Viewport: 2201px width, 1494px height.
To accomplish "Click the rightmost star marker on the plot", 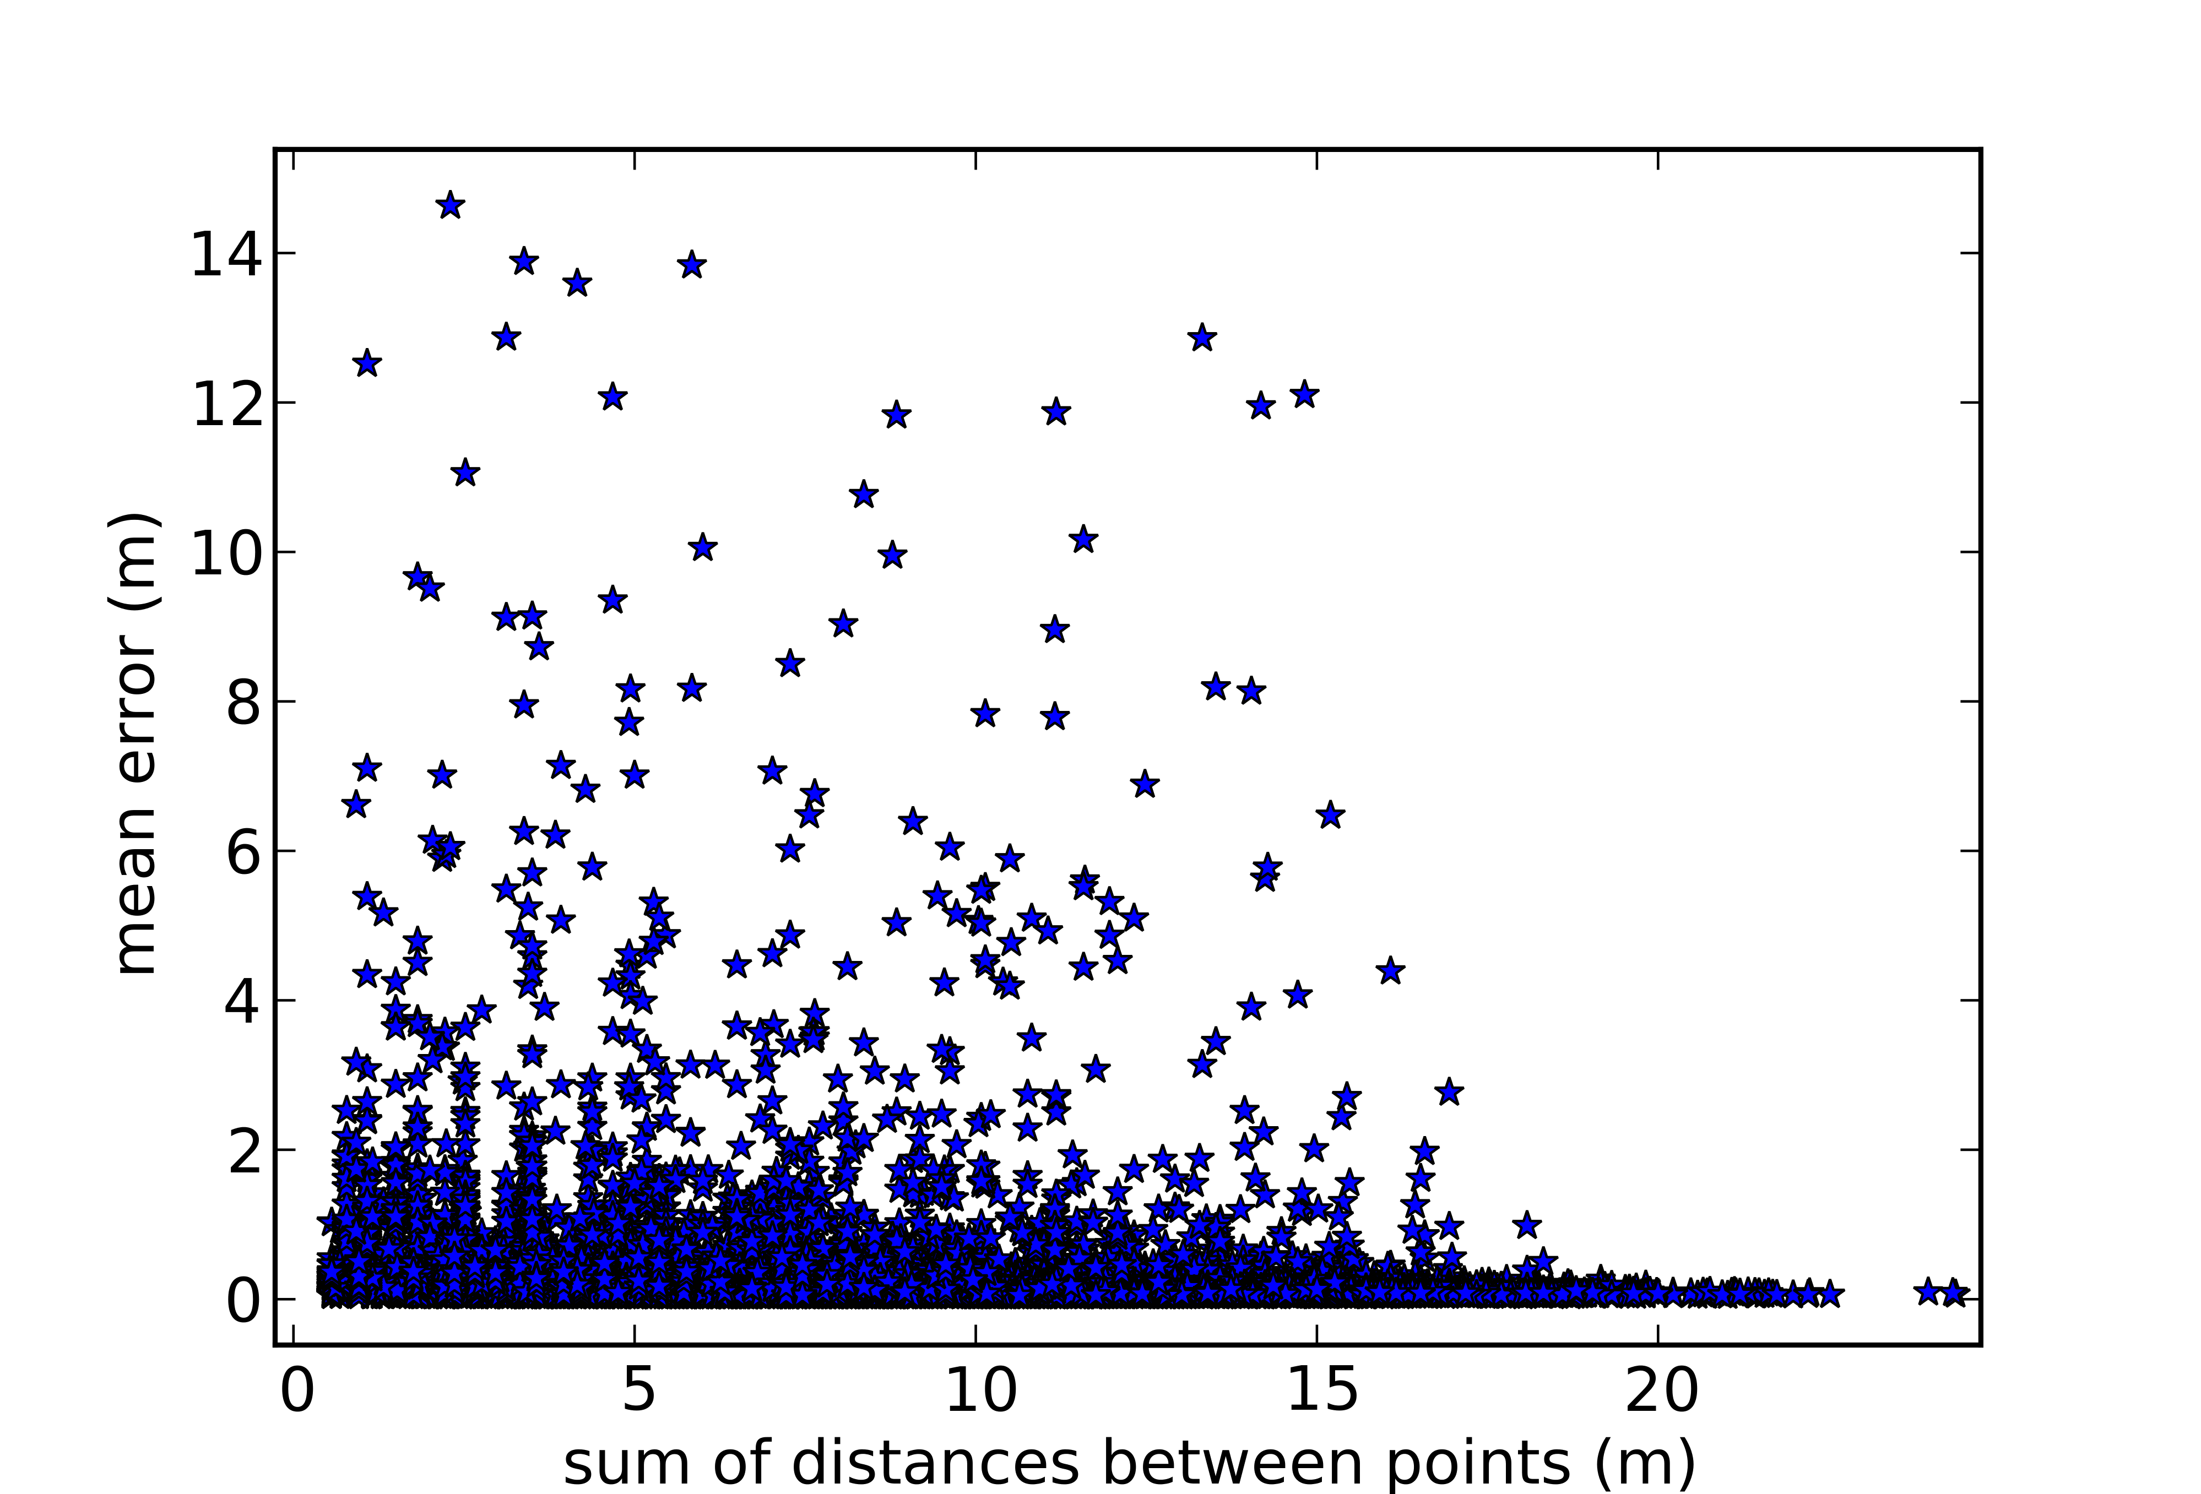I will tap(1954, 1294).
